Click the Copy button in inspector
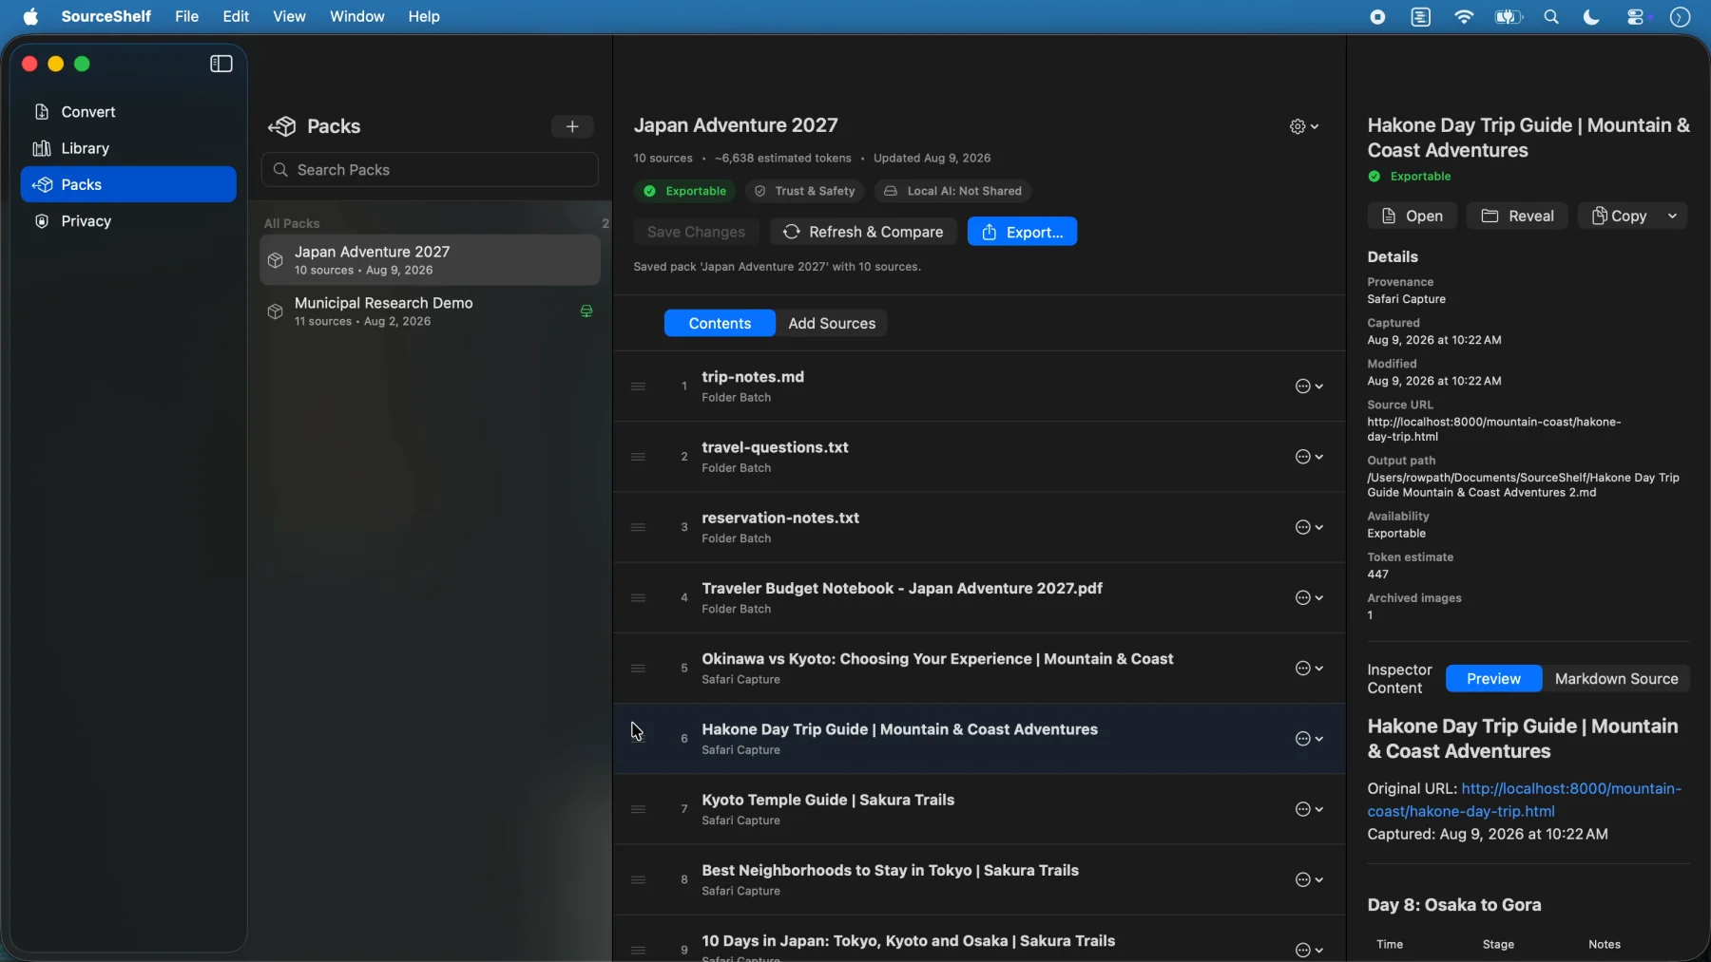1711x962 pixels. [1620, 217]
